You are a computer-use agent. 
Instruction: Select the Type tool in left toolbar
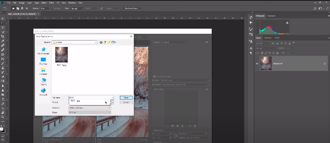point(3,99)
